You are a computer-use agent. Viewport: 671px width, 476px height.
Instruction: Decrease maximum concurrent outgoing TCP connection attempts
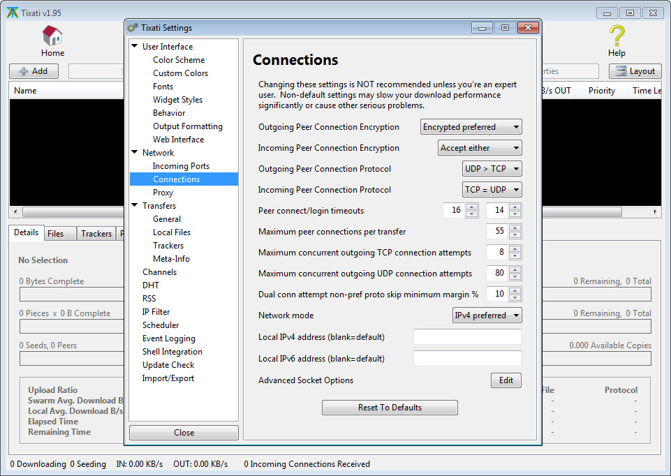515,255
